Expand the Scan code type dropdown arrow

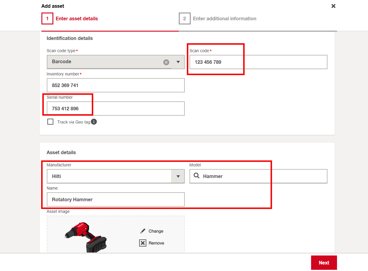[x=178, y=62]
